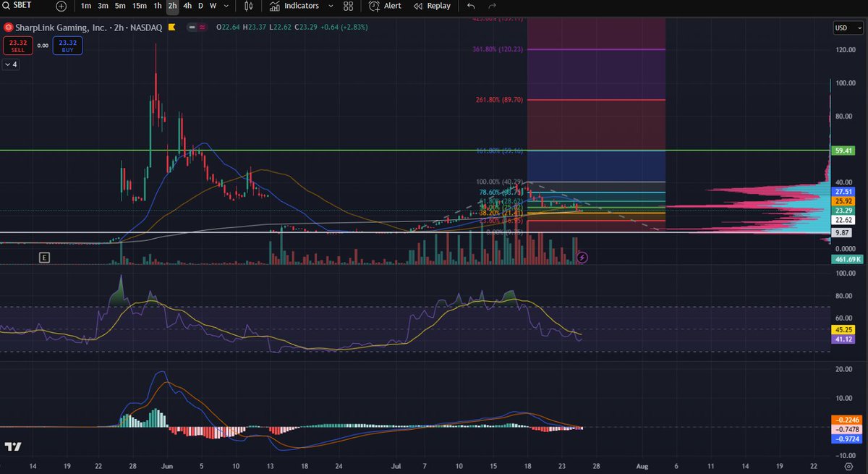Click the 120.00 price scale value

click(x=844, y=50)
